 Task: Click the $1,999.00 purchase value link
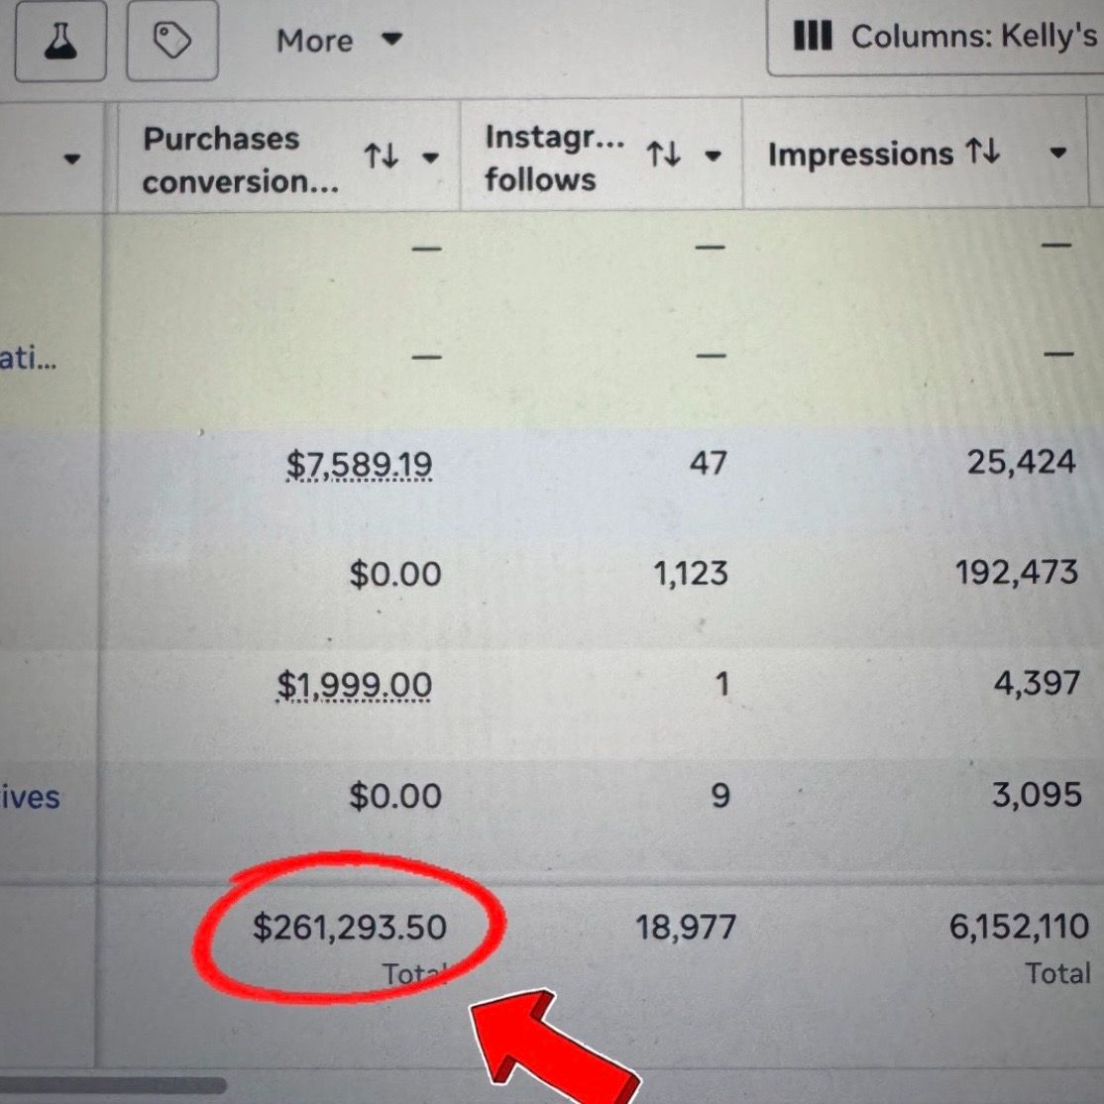pos(354,686)
